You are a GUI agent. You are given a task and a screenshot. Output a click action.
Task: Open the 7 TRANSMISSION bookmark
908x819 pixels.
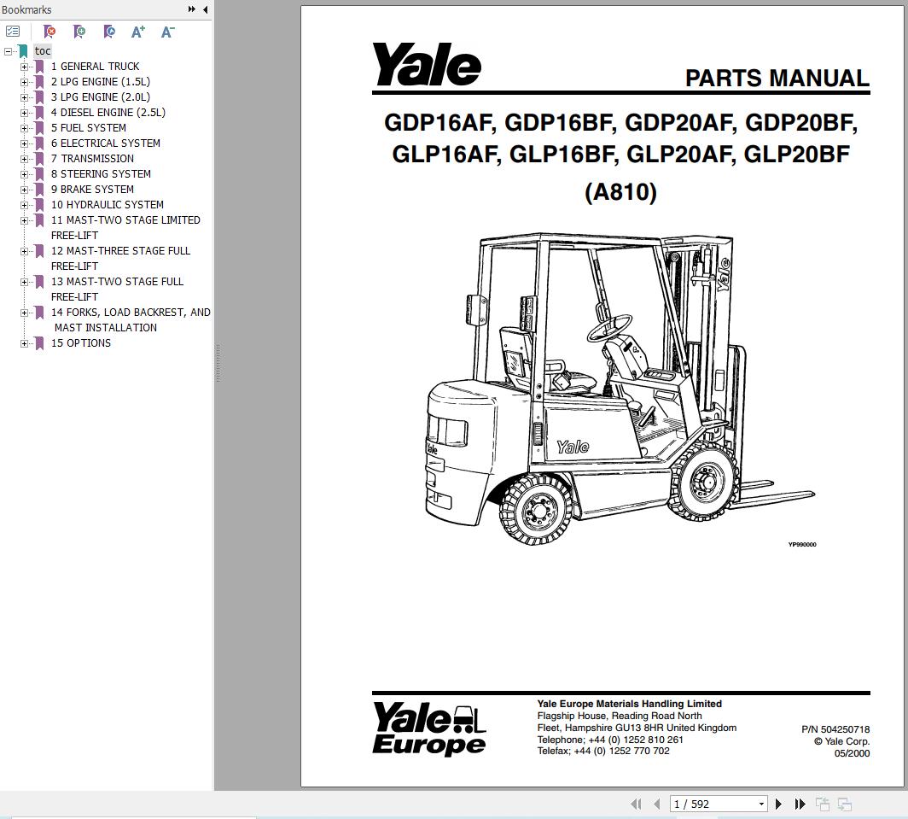[92, 159]
